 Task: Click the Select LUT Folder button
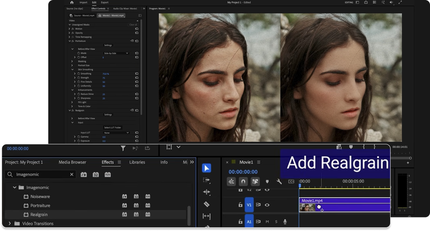pos(113,127)
